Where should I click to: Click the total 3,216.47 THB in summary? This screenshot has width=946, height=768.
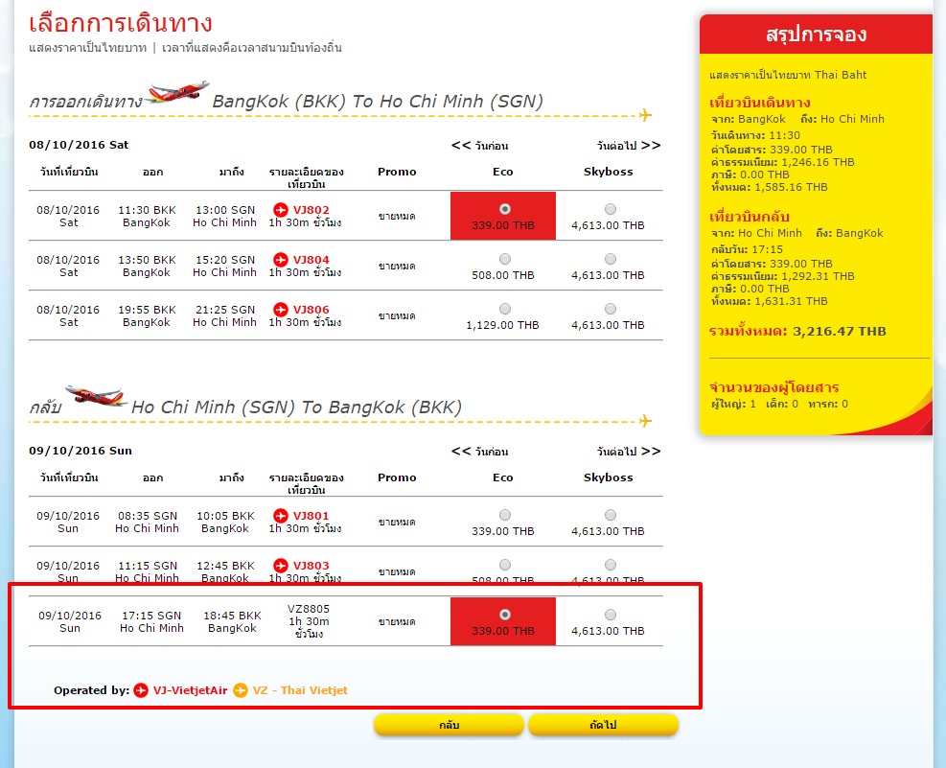pos(840,331)
